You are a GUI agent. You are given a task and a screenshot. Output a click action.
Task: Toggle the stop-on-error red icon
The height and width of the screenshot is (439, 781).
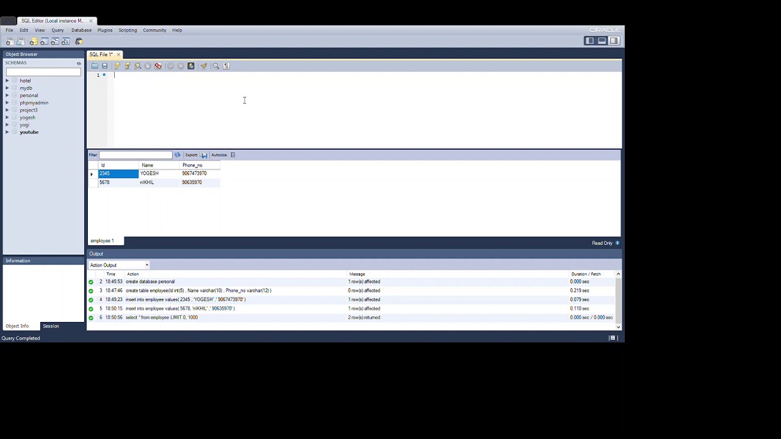pos(158,66)
